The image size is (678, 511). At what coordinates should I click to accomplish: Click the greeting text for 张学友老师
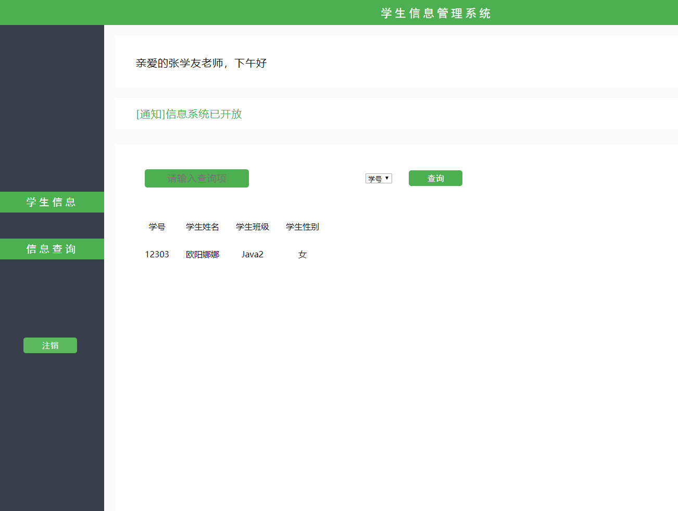click(200, 63)
